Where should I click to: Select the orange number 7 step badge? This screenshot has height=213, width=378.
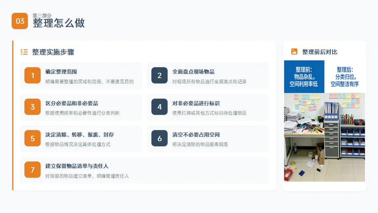[x=33, y=170]
